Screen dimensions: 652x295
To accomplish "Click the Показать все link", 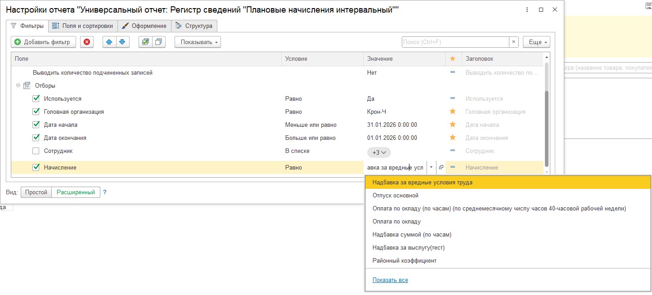I will pyautogui.click(x=390, y=280).
